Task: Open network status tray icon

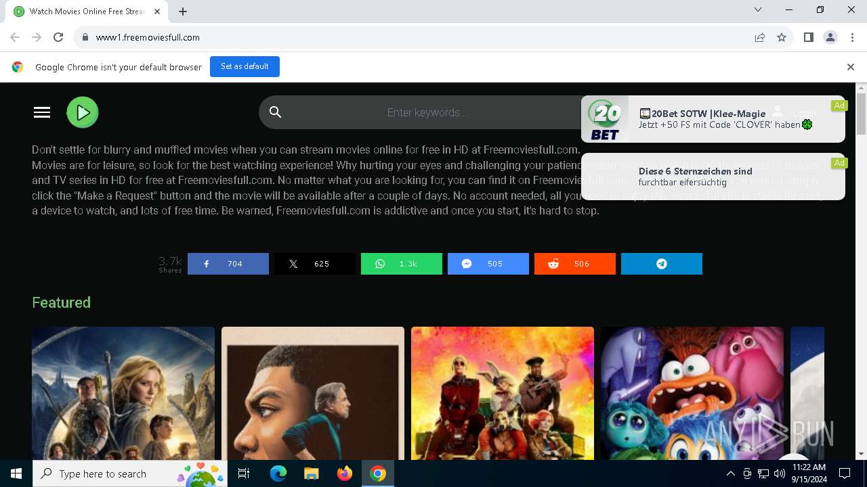Action: 763,473
